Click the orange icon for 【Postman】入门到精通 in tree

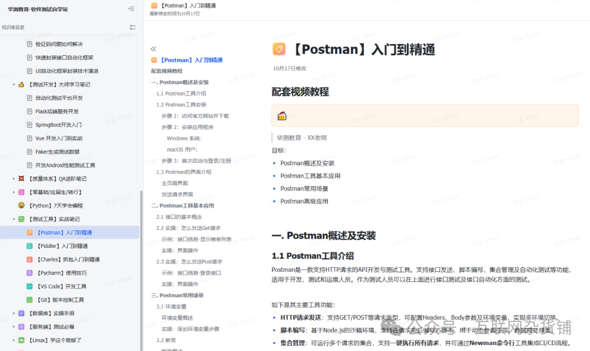tap(29, 233)
